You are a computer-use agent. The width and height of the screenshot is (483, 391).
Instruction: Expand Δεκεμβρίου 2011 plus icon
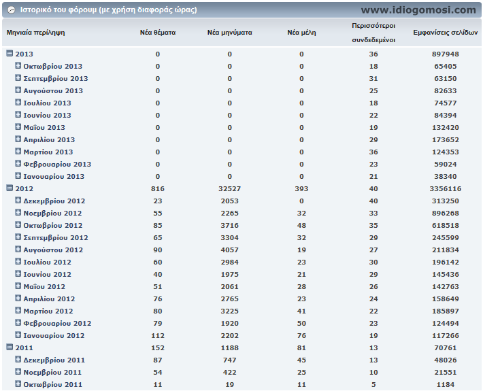[x=18, y=360]
